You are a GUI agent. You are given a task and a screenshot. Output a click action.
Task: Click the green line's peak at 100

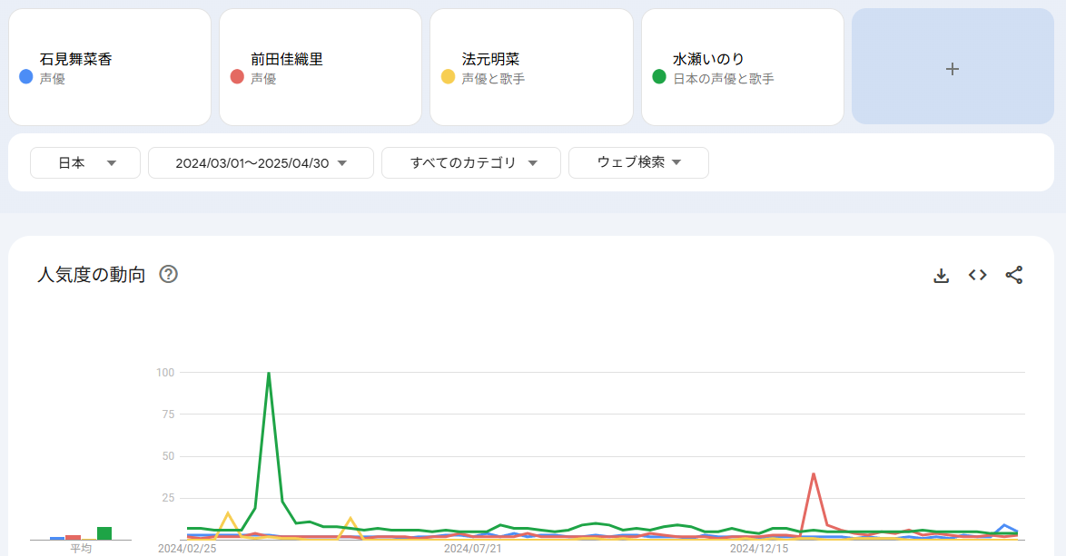269,374
